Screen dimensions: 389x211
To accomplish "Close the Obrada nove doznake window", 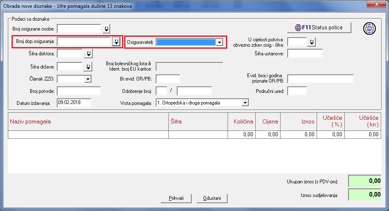I will click(376, 4).
